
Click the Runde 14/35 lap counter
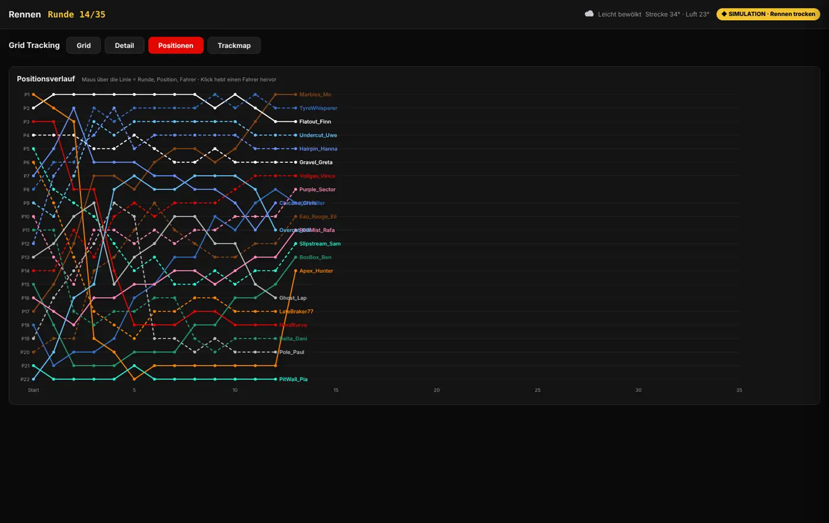[76, 14]
